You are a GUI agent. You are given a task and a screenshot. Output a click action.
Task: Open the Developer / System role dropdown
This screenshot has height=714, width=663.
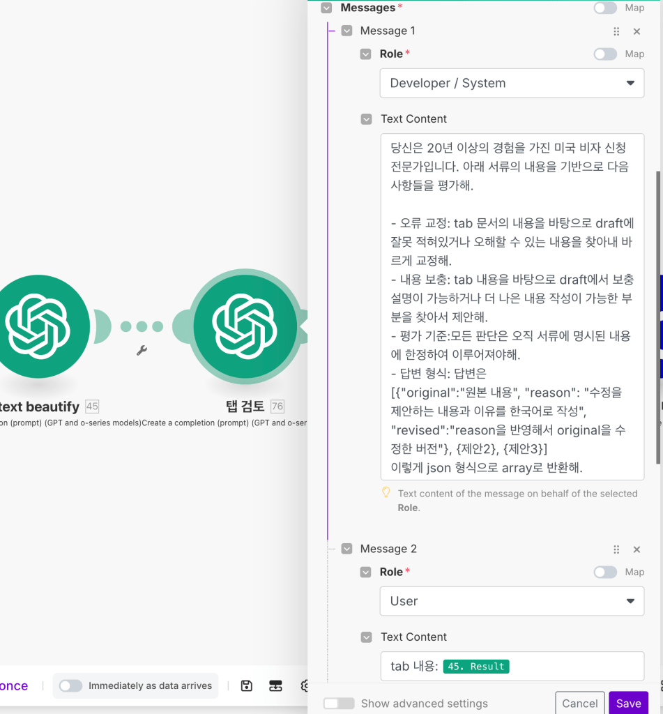tap(512, 84)
